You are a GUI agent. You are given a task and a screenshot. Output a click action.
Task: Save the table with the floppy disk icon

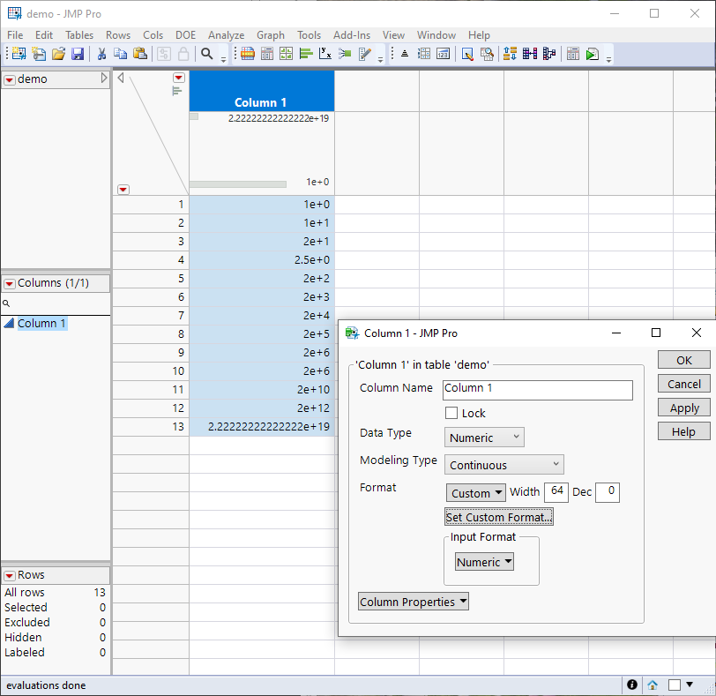click(78, 54)
